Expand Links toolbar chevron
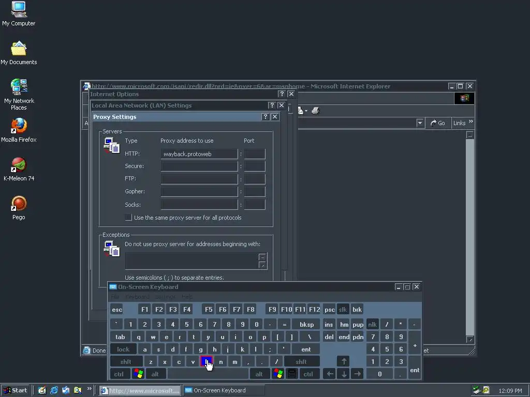The height and width of the screenshot is (397, 530). [471, 121]
